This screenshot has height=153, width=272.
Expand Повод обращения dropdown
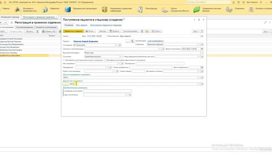coord(199,57)
